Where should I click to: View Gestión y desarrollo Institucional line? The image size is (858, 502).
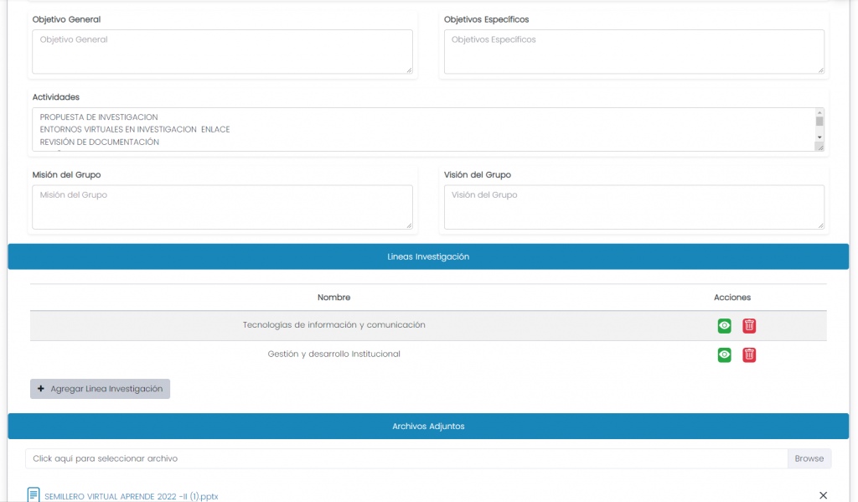point(724,355)
